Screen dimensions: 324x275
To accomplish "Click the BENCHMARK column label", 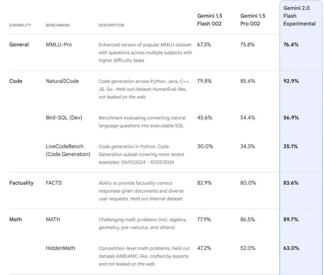I will [58, 25].
